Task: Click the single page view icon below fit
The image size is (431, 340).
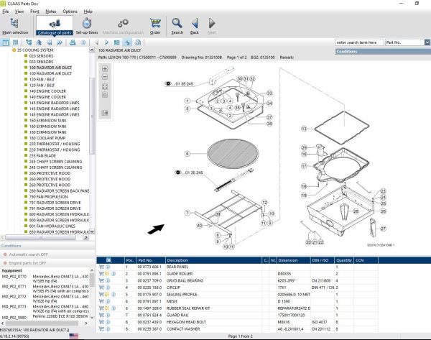Action: pos(105,95)
